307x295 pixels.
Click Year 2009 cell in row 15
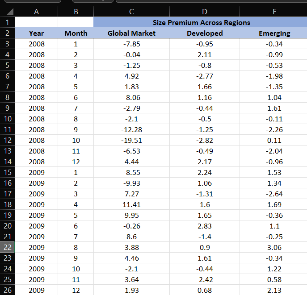tap(36, 172)
